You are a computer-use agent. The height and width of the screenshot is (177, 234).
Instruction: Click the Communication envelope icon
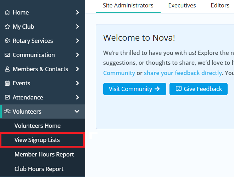tap(7, 55)
